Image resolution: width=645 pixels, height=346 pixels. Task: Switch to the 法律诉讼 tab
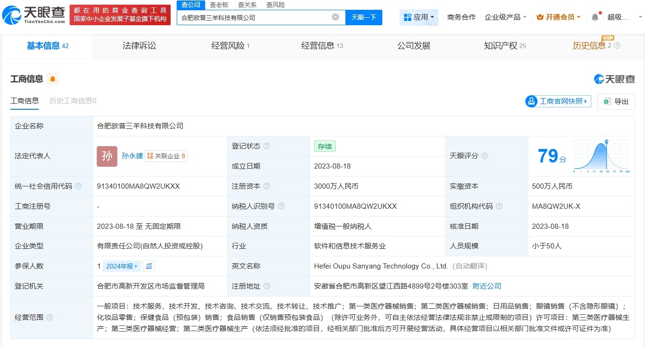click(139, 45)
